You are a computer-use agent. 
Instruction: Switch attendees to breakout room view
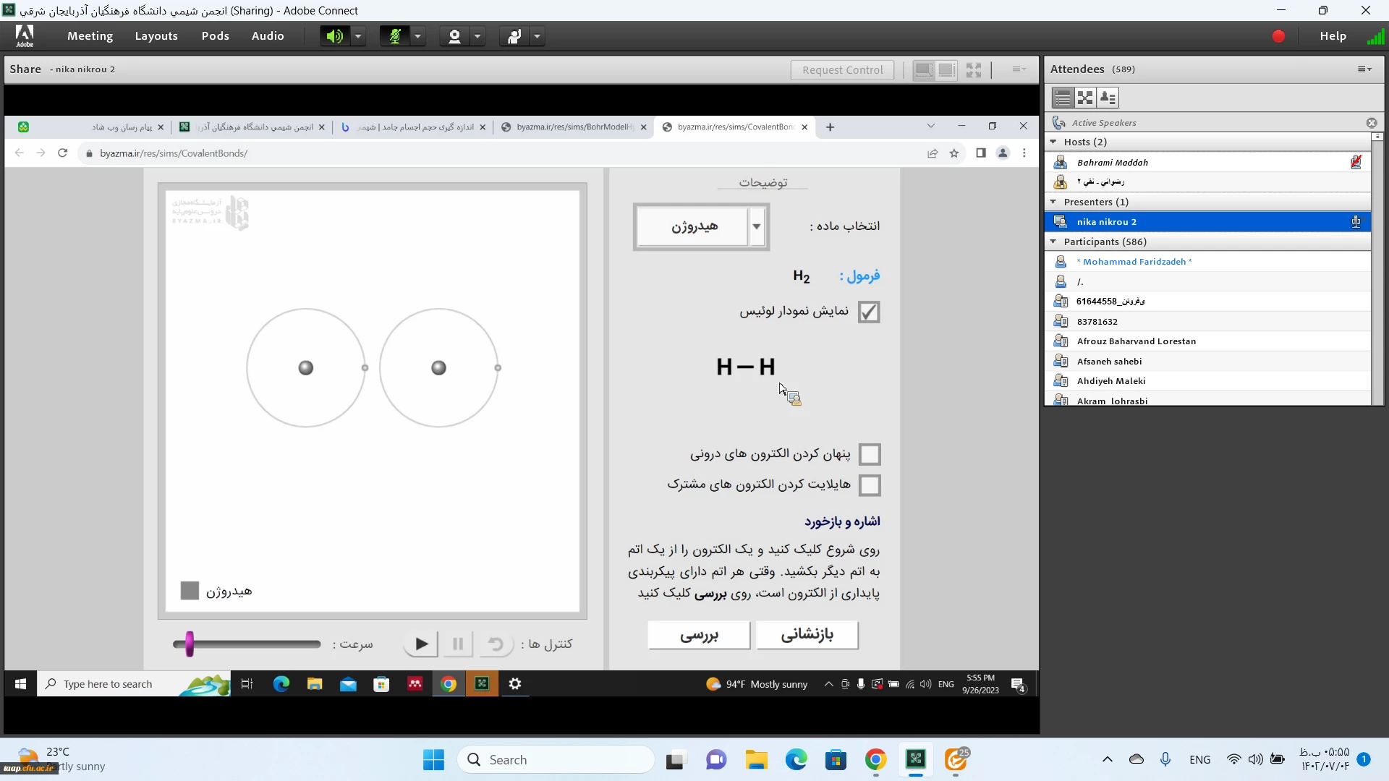tap(1085, 98)
